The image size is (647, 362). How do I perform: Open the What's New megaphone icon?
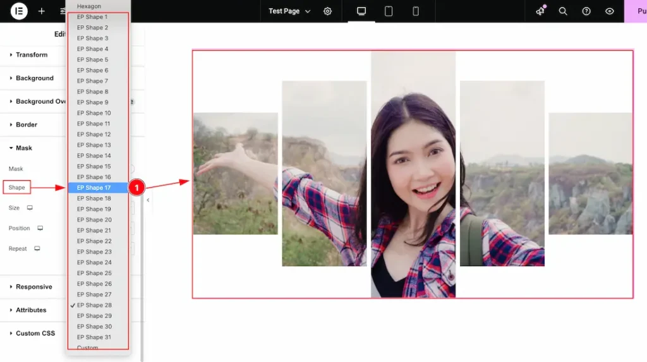coord(540,11)
